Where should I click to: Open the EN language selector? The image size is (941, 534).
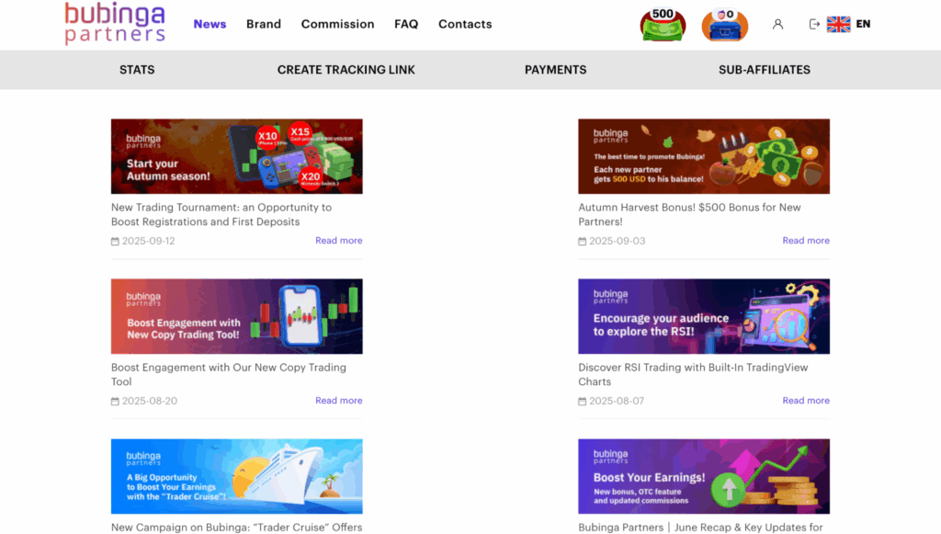coord(863,24)
